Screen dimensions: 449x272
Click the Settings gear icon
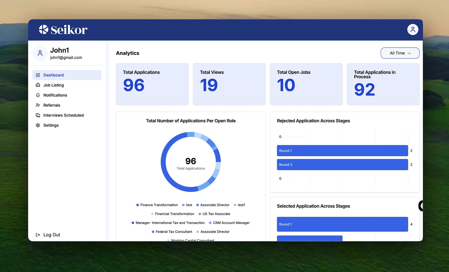click(38, 125)
